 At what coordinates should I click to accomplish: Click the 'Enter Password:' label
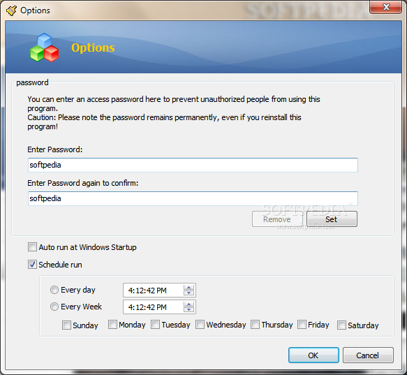[x=54, y=149]
